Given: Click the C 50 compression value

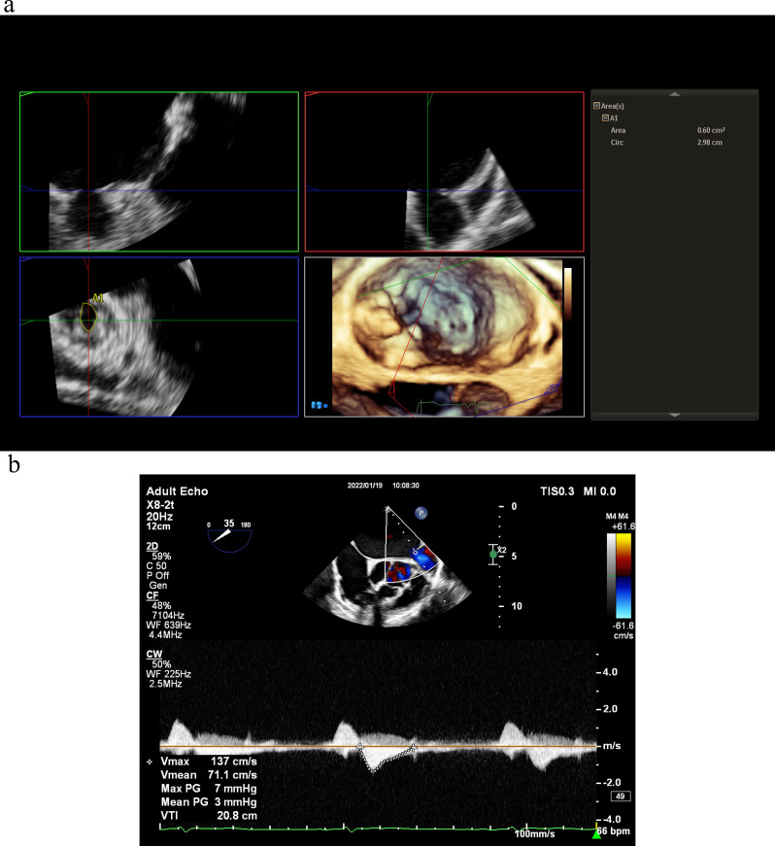Looking at the screenshot, I should click(x=156, y=566).
